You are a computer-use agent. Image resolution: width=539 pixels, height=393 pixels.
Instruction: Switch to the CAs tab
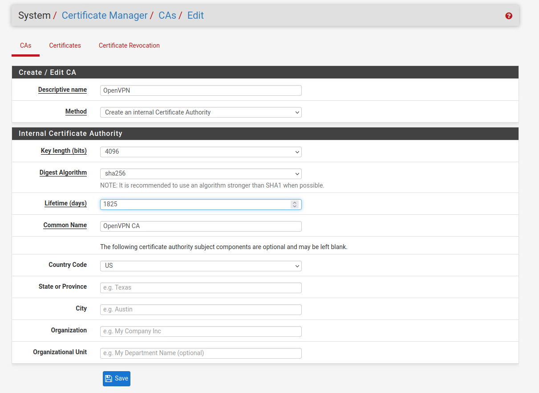tap(25, 45)
